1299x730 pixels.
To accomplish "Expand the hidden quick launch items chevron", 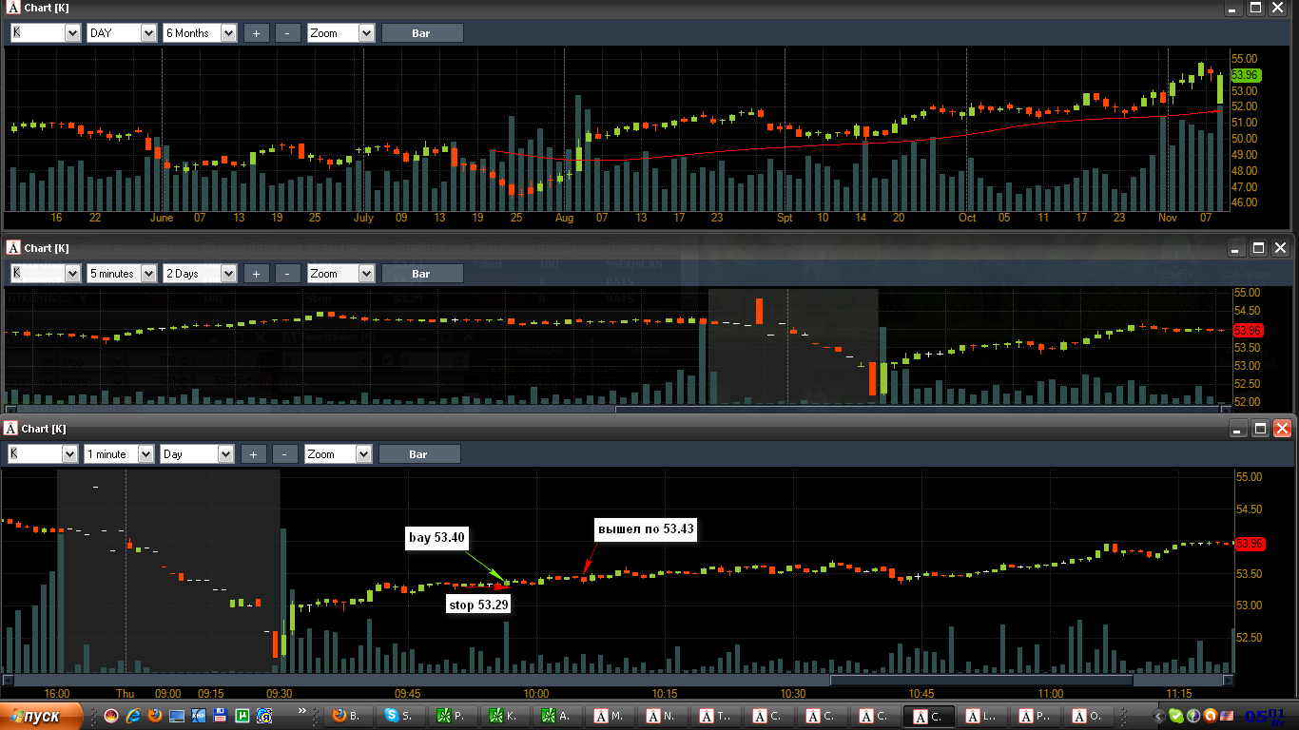I will click(x=303, y=711).
